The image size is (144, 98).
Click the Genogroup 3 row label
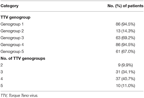pos(12,38)
